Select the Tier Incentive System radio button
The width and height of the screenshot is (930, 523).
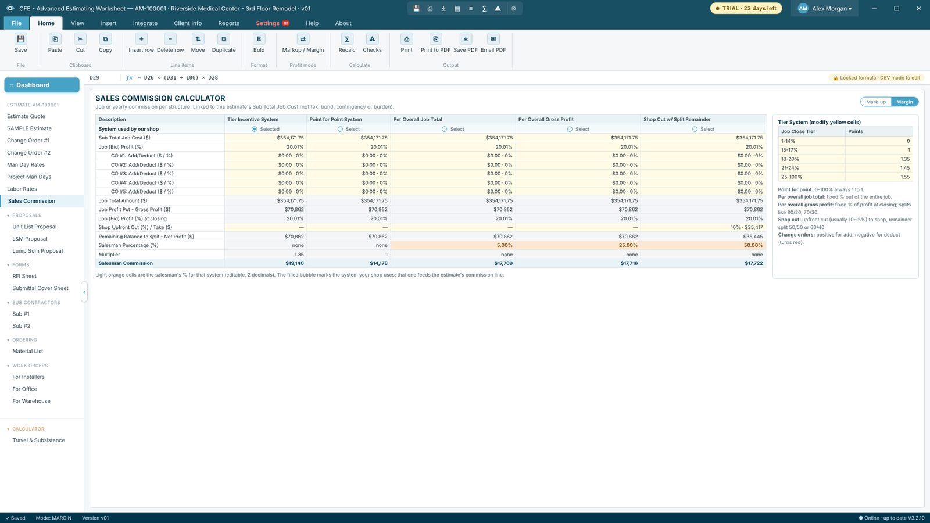tap(255, 129)
